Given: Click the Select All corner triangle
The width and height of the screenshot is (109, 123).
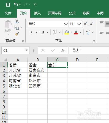Looking at the screenshot, I should [x=6, y=60].
